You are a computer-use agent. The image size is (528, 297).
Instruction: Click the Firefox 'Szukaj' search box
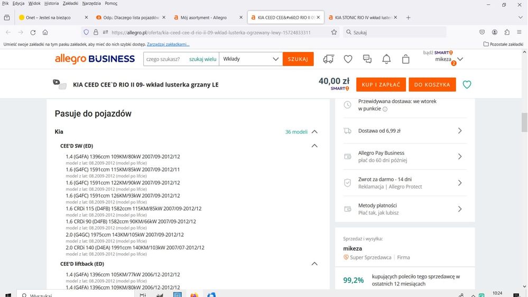pyautogui.click(x=395, y=32)
